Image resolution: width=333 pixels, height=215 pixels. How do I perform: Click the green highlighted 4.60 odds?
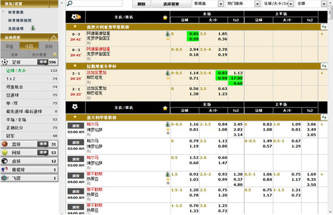click(235, 83)
